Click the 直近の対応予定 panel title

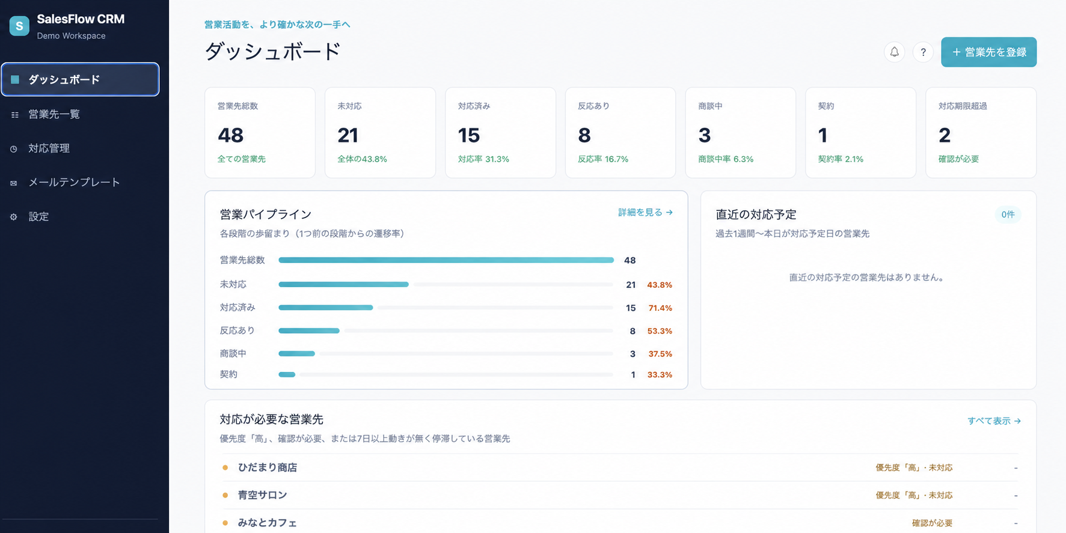pos(756,215)
